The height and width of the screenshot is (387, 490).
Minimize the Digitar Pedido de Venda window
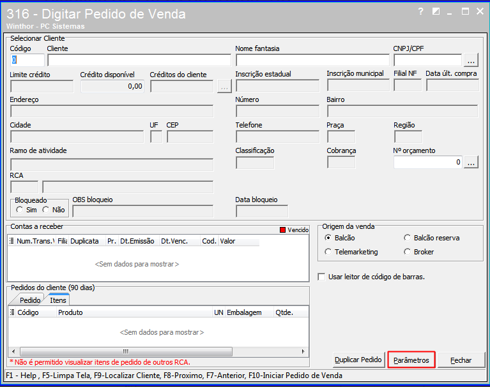coord(450,13)
